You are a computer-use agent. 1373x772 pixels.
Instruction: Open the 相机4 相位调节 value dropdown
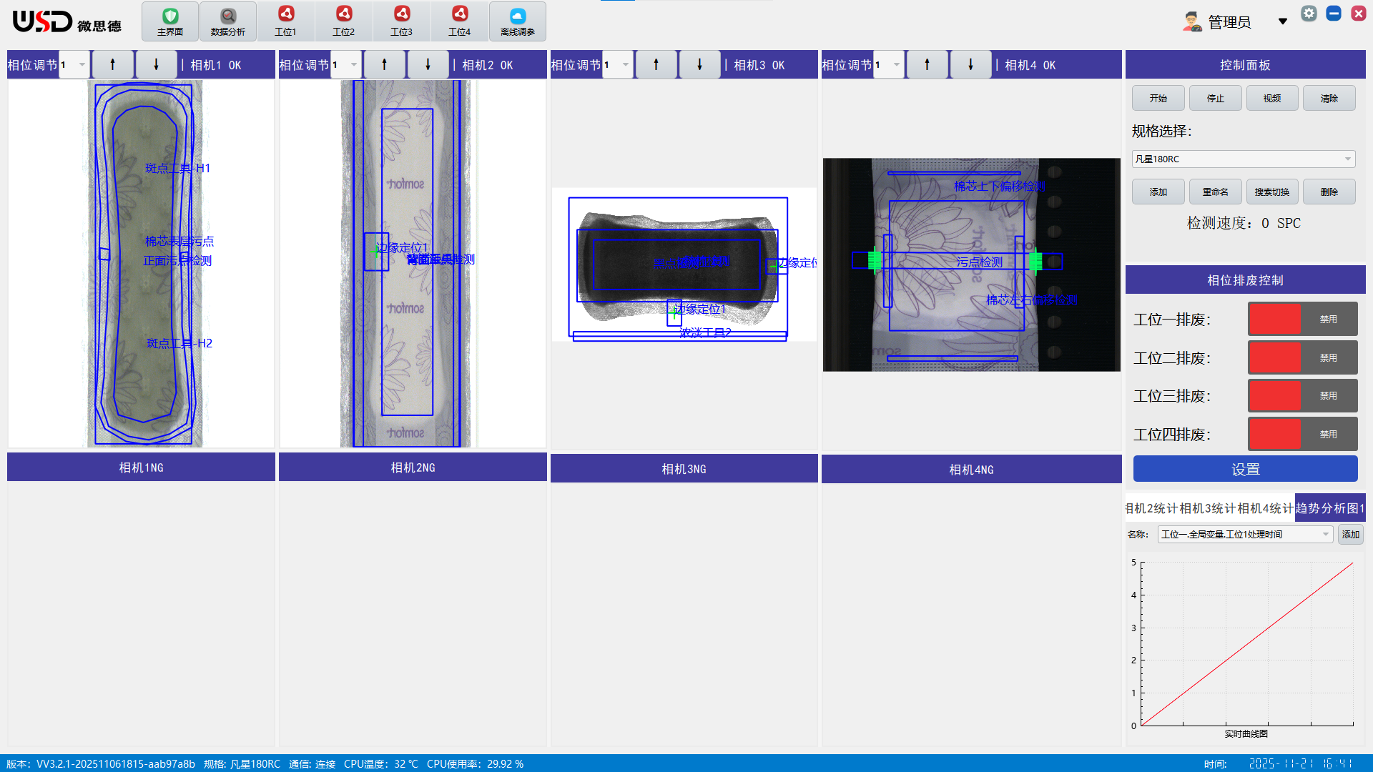(x=889, y=65)
